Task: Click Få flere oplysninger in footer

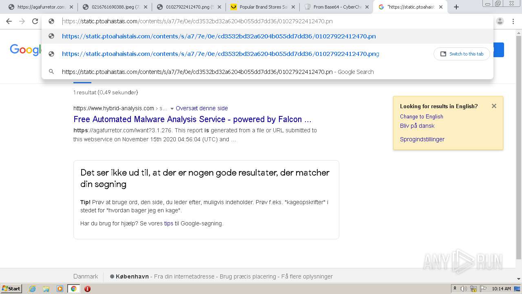Action: pos(307,276)
